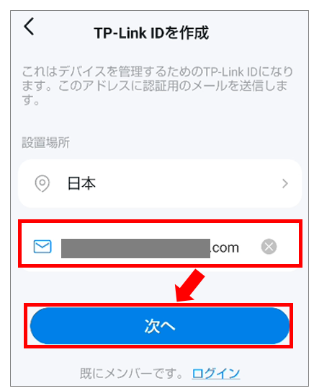Viewport: 314px width, 391px height.
Task: Click blank area beside 日本 in location row
Action: 187,183
